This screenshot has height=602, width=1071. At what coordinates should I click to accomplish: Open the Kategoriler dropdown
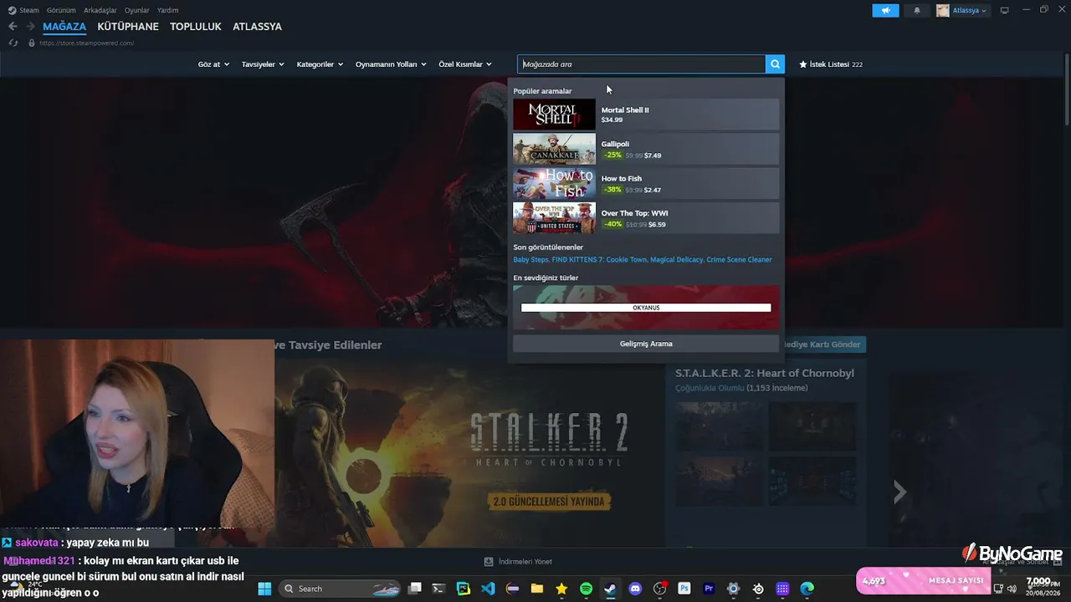pos(320,64)
